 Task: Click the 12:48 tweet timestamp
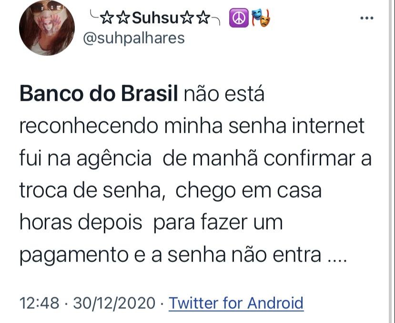pos(39,303)
